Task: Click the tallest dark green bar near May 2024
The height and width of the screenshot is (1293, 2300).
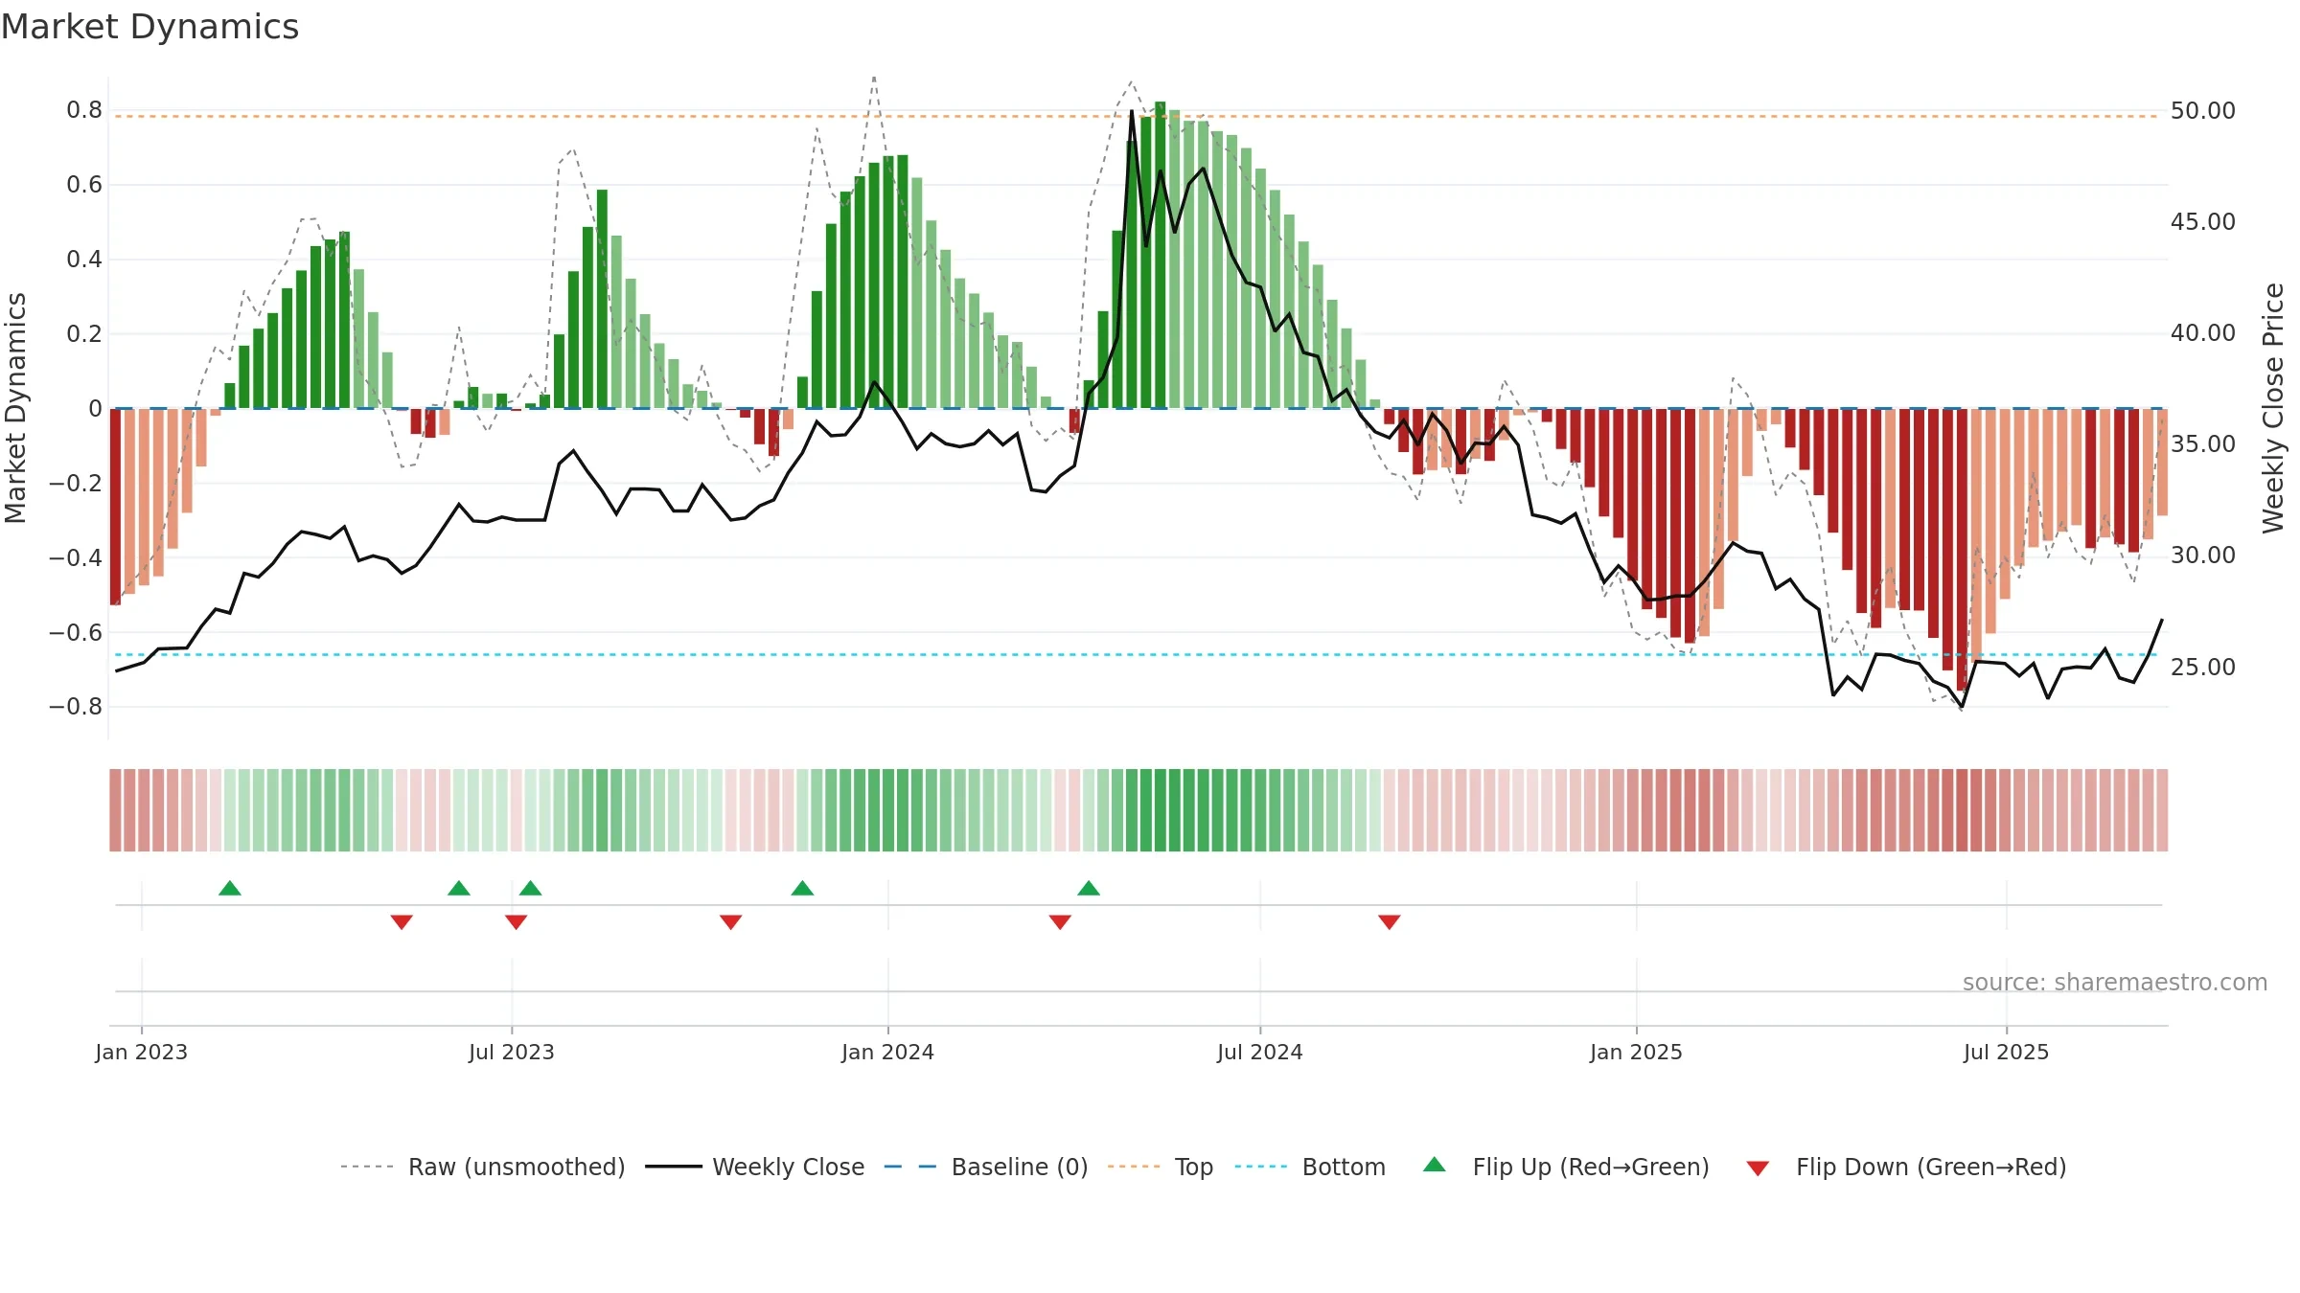Action: (1161, 255)
